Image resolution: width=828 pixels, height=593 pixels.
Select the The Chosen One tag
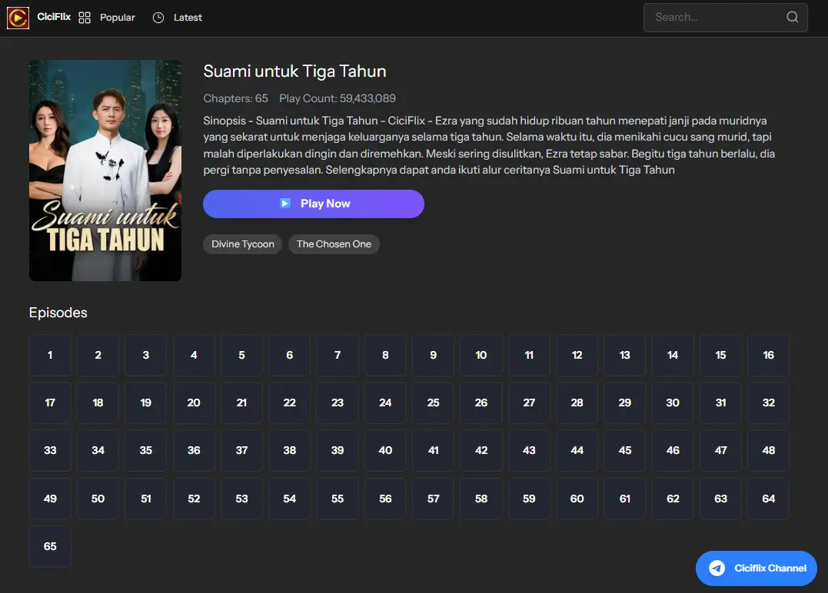point(334,243)
